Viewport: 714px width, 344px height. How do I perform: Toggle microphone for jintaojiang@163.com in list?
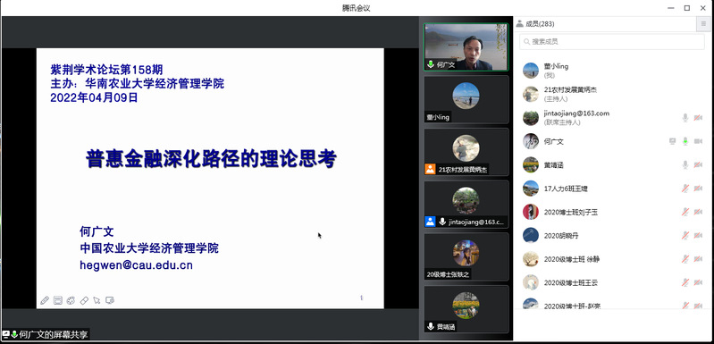(x=685, y=118)
